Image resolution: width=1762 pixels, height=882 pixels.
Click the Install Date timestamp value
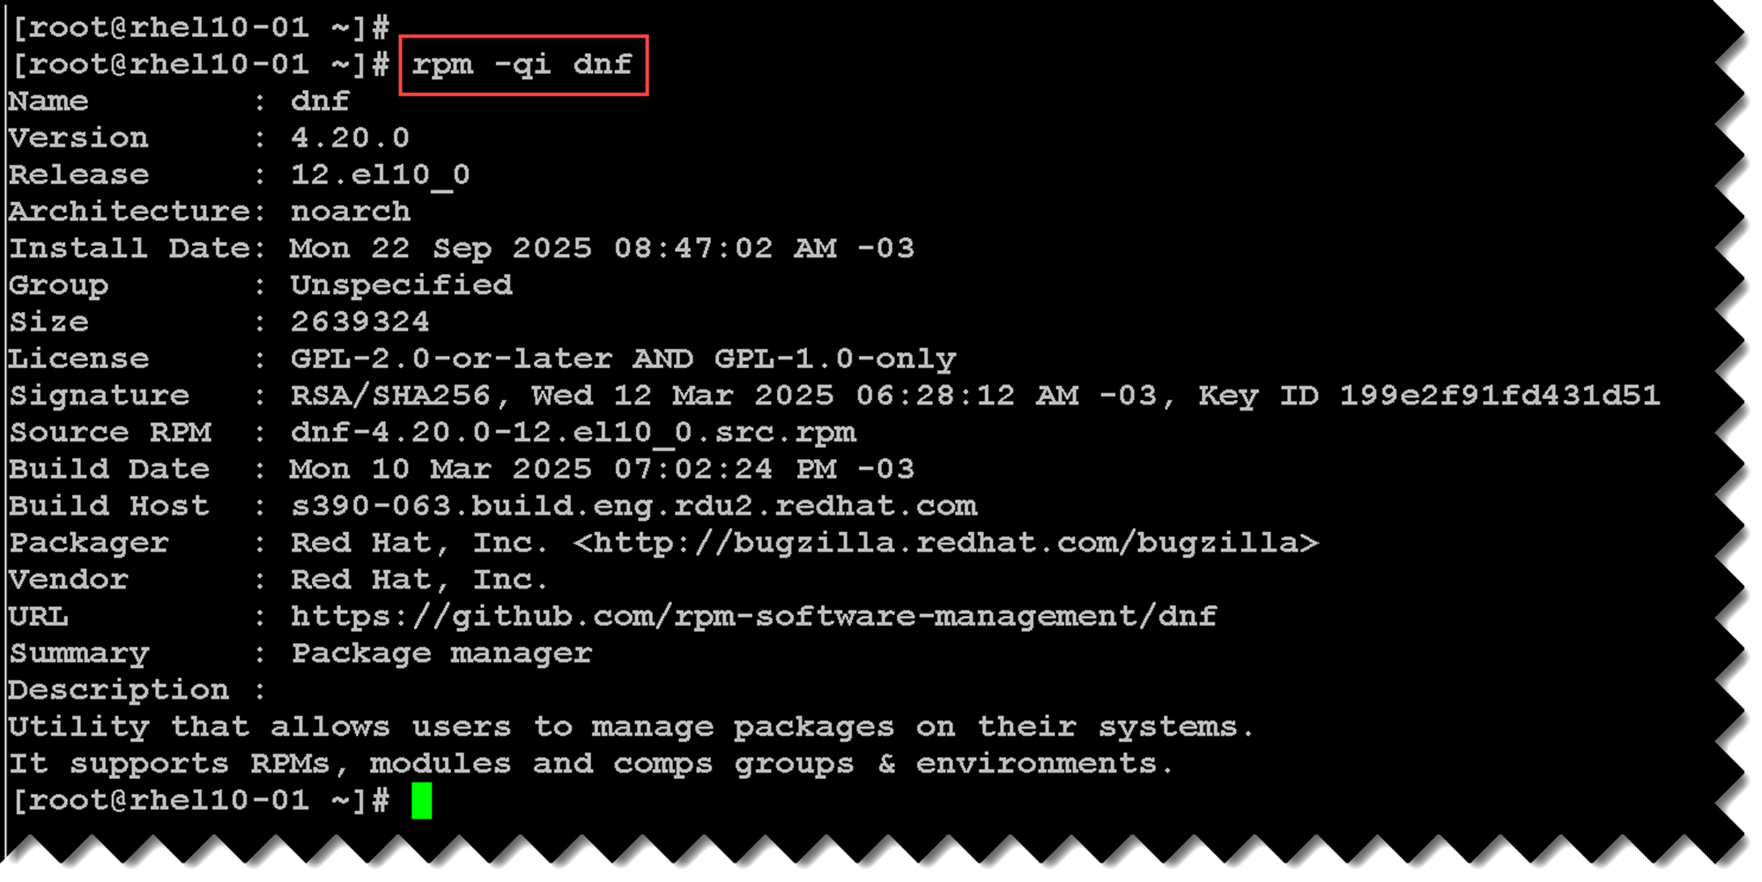[602, 248]
